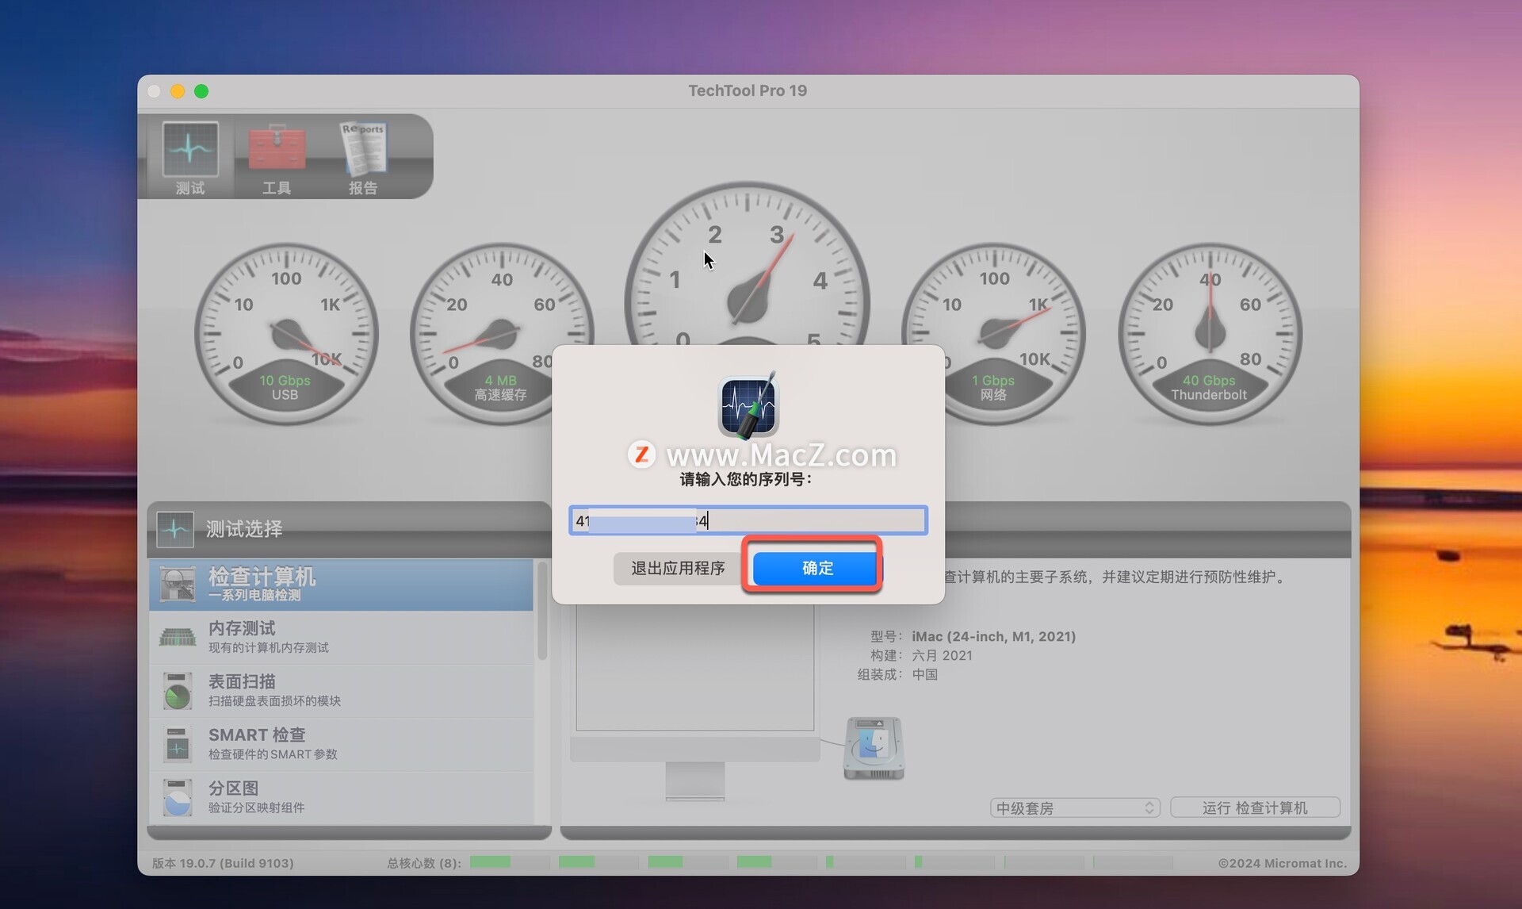Screen dimensions: 1522x909
Task: Click the 请输入您的序列号 prompt text
Action: click(x=746, y=479)
